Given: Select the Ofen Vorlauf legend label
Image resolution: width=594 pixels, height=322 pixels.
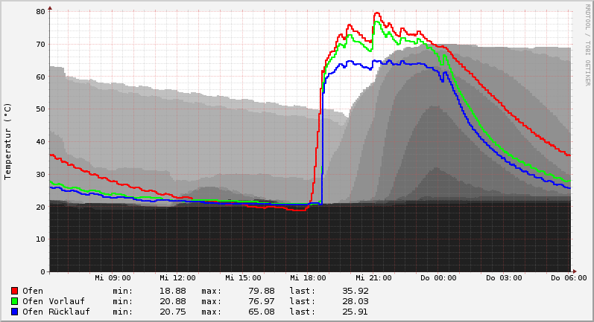Looking at the screenshot, I should point(54,301).
